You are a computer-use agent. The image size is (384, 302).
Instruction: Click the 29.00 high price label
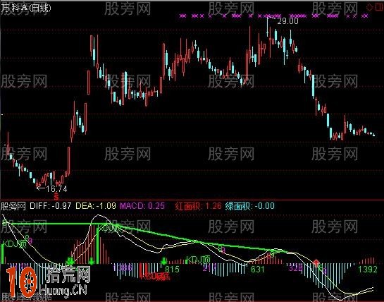288,21
